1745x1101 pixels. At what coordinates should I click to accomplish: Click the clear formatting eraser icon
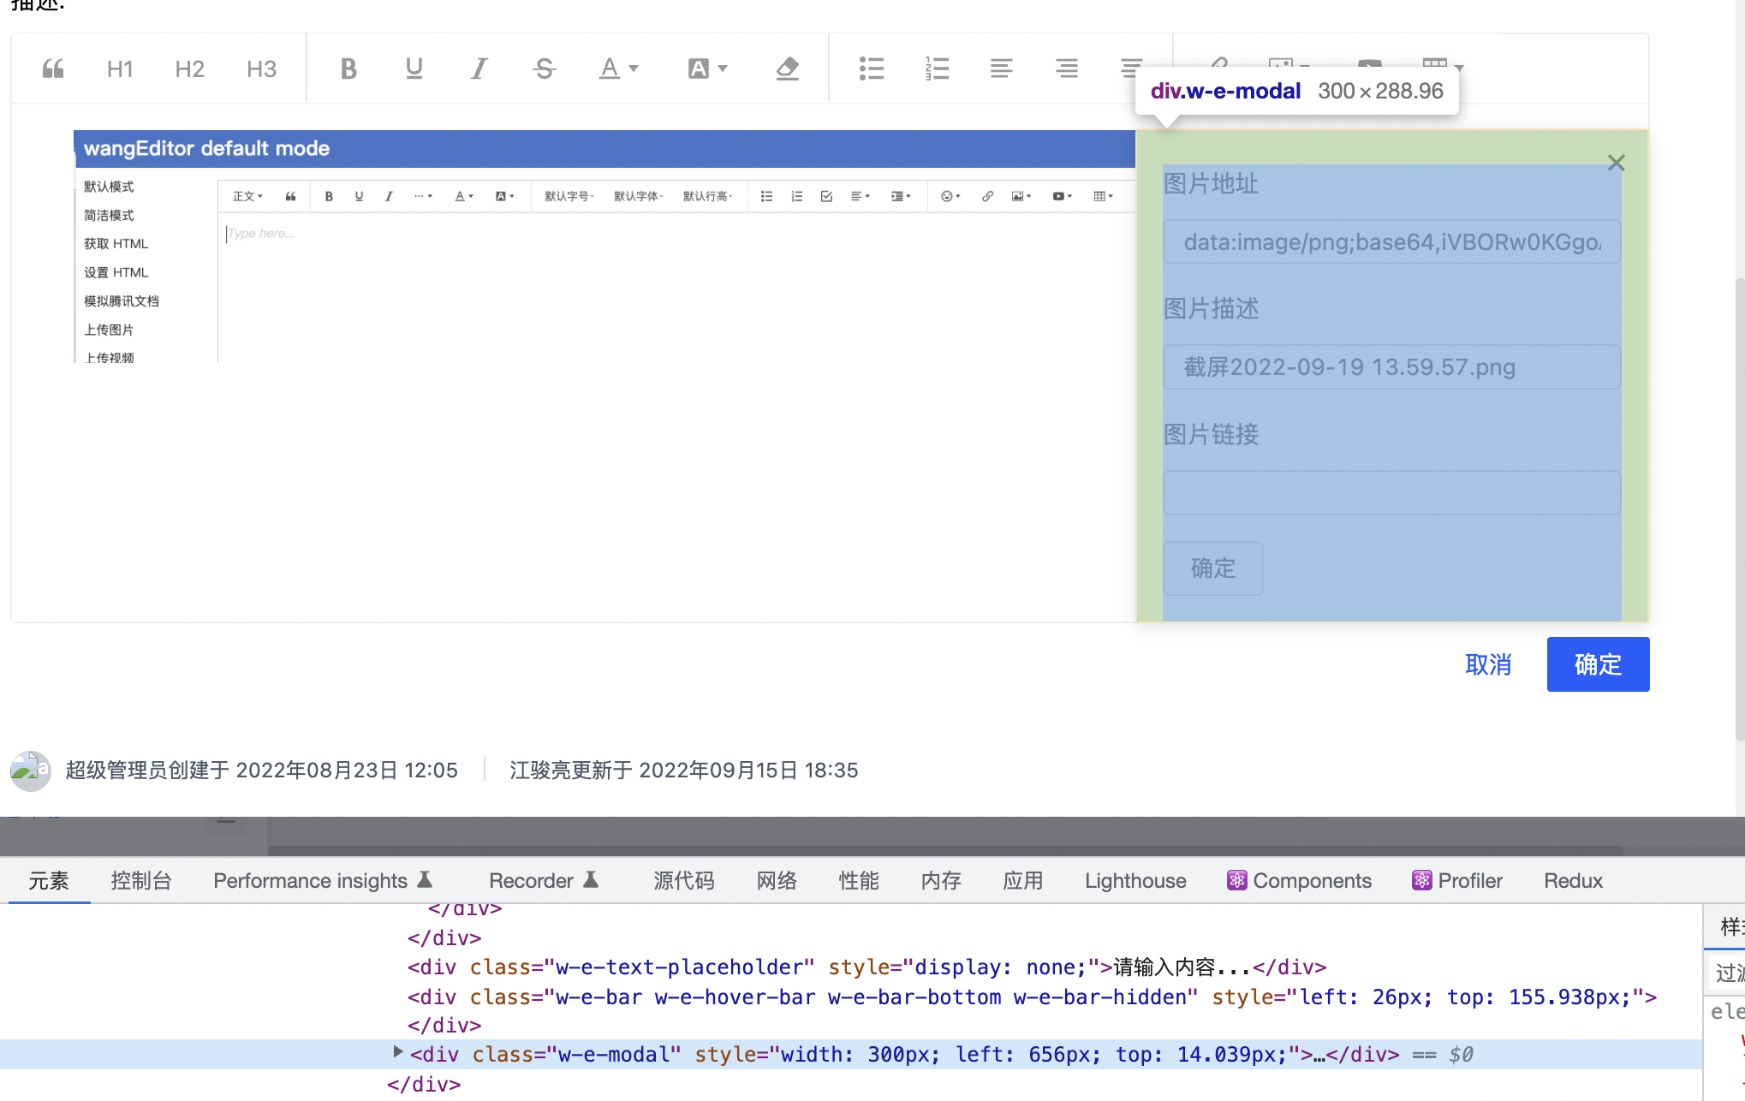pyautogui.click(x=787, y=68)
